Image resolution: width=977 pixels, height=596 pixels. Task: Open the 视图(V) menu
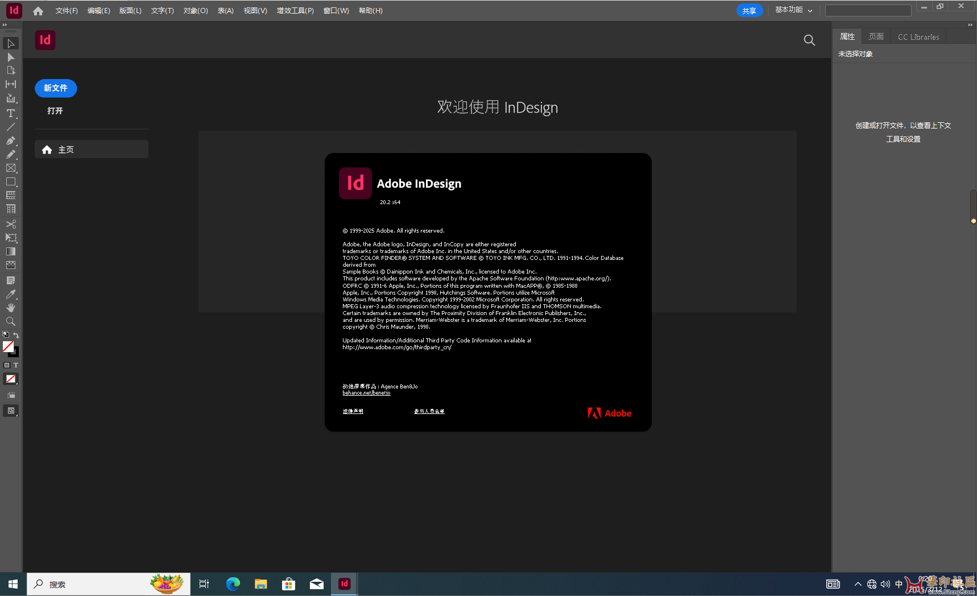(x=255, y=11)
